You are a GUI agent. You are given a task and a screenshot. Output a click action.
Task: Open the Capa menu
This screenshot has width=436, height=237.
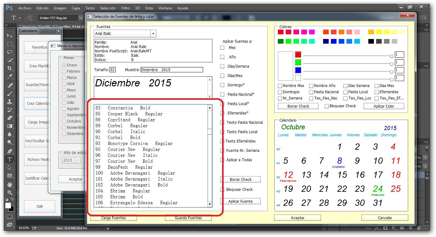click(x=76, y=8)
